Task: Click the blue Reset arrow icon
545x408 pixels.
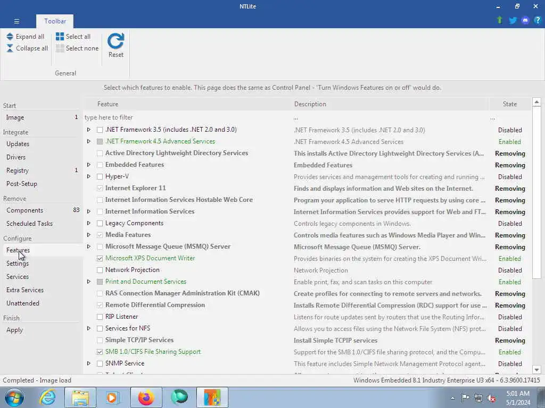Action: click(115, 41)
